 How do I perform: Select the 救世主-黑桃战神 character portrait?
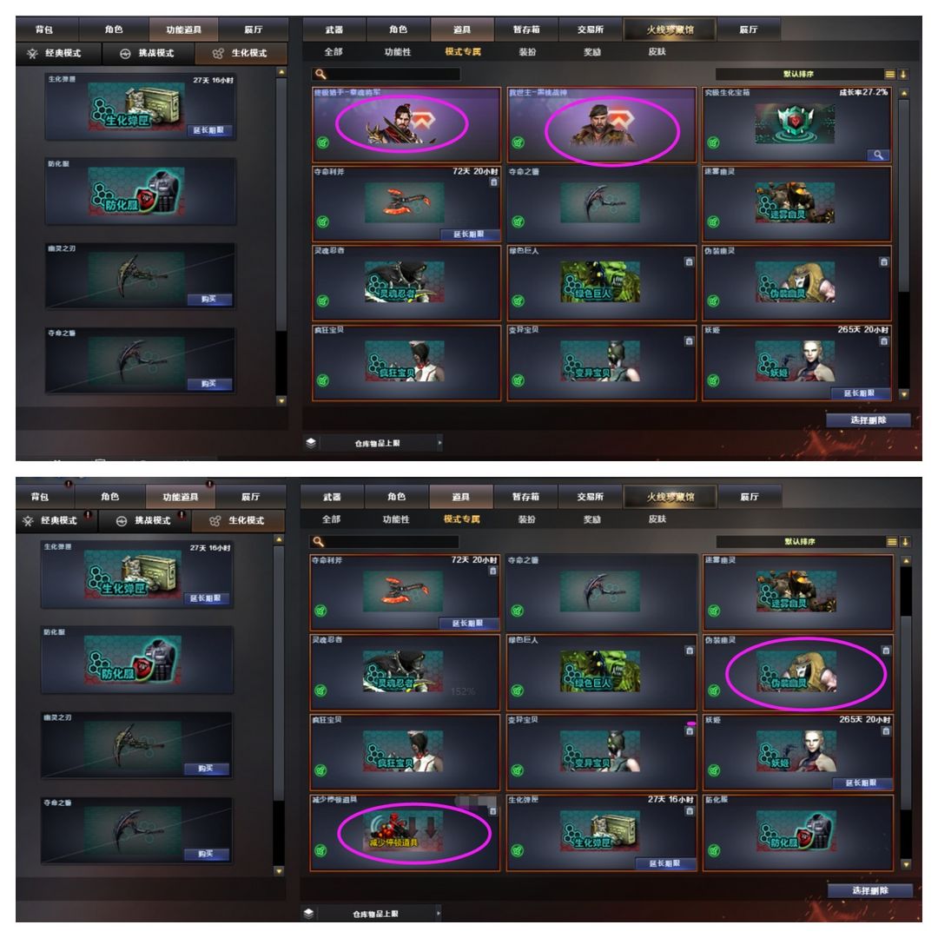(605, 126)
